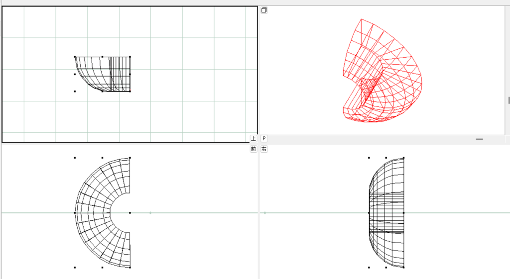Click top-middle selection handle in top view
Screen dimensions: 510x279
point(102,57)
